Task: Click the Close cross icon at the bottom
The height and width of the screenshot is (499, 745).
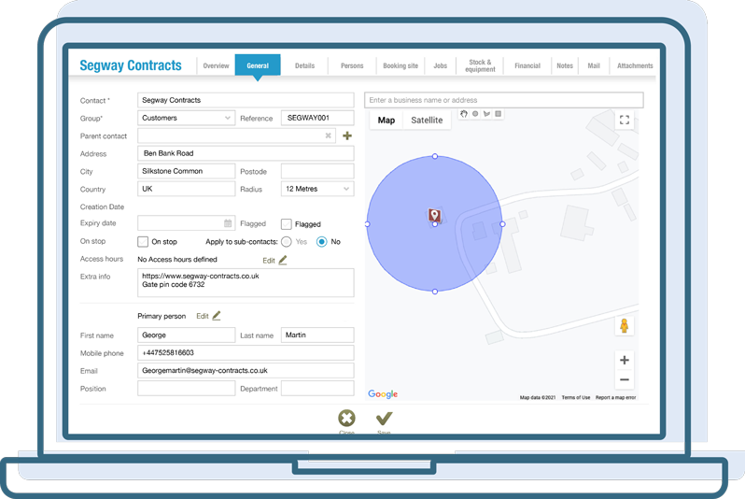Action: click(347, 418)
